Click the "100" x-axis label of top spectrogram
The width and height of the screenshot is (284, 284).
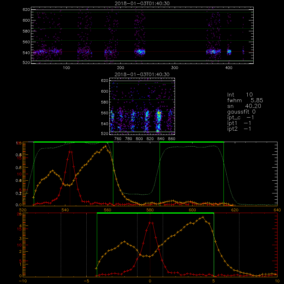pos(66,68)
